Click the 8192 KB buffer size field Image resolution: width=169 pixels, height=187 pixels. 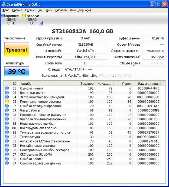point(154,38)
